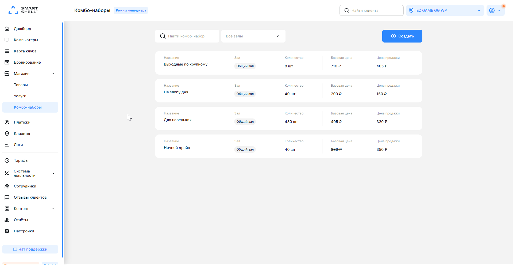Click the 8 шт quantity value
The image size is (513, 265).
[289, 66]
